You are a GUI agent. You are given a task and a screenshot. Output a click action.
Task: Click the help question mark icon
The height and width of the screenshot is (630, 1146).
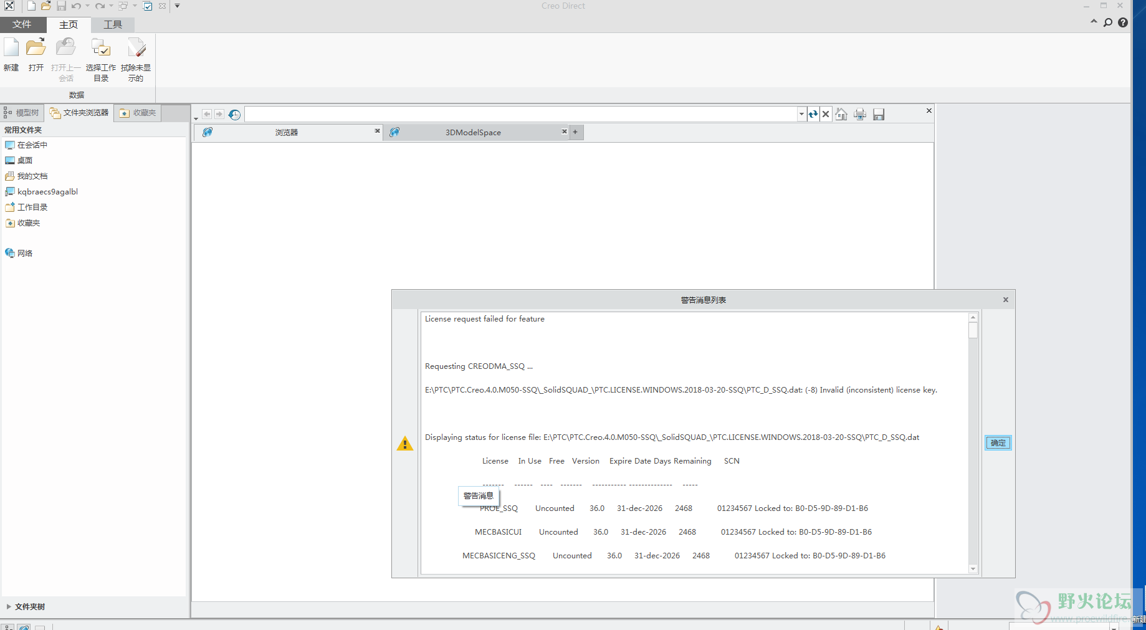tap(1123, 22)
